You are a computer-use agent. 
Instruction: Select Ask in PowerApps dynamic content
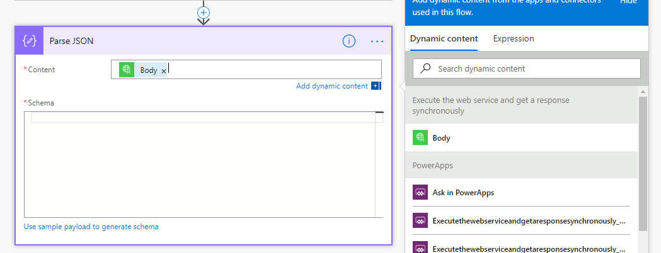tap(463, 193)
